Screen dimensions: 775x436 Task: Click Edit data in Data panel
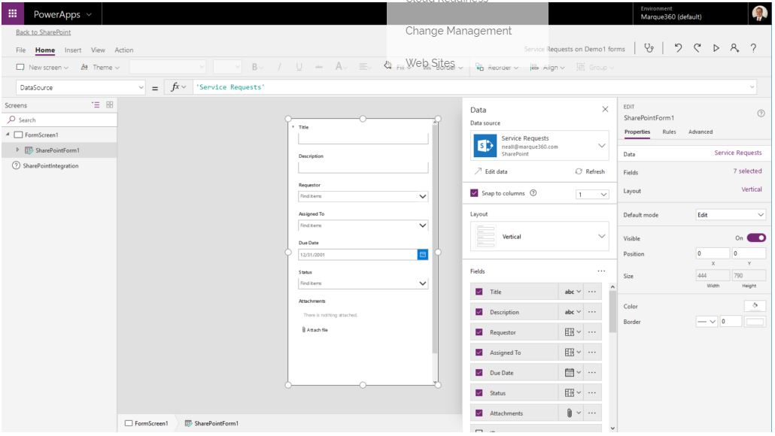[491, 171]
